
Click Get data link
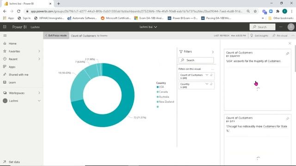click(14, 162)
